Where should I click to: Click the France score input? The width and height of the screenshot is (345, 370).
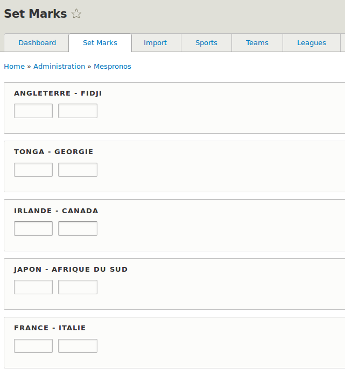pyautogui.click(x=33, y=346)
